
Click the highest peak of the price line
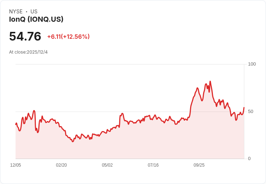(210, 81)
